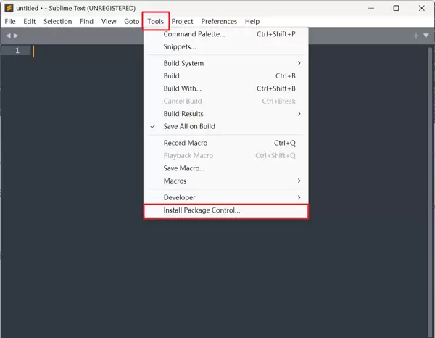
Task: Maximize the Sublime Text window
Action: point(396,8)
